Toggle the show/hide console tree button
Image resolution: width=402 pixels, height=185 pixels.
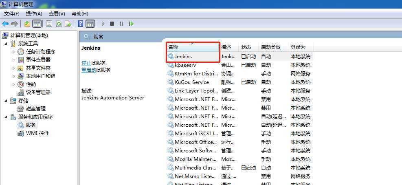pos(37,24)
